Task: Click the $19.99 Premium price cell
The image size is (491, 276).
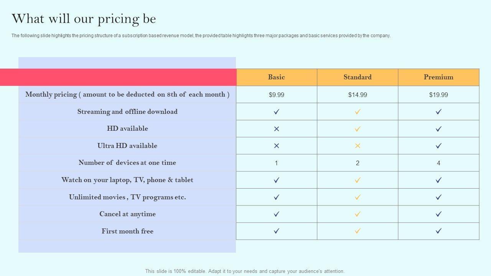Action: tap(438, 95)
